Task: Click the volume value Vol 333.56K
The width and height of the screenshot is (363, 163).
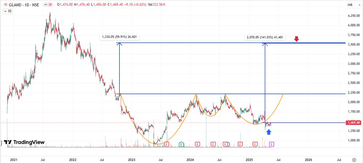Action: tap(157, 5)
